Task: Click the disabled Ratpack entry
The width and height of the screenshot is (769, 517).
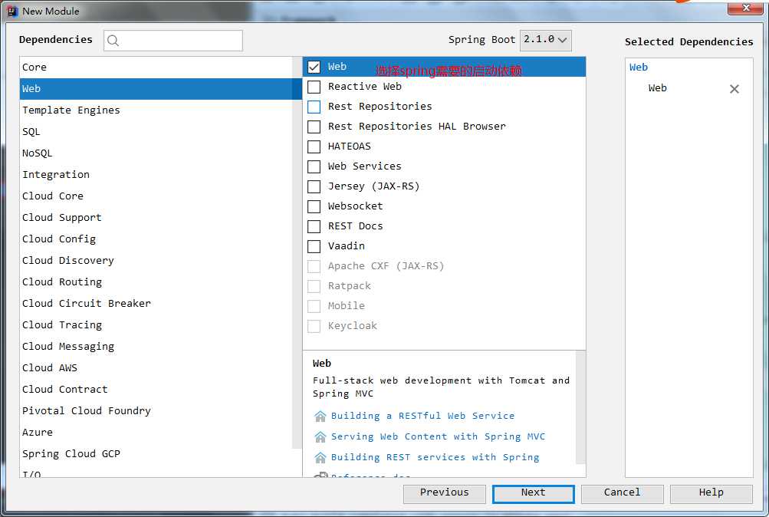Action: click(349, 286)
